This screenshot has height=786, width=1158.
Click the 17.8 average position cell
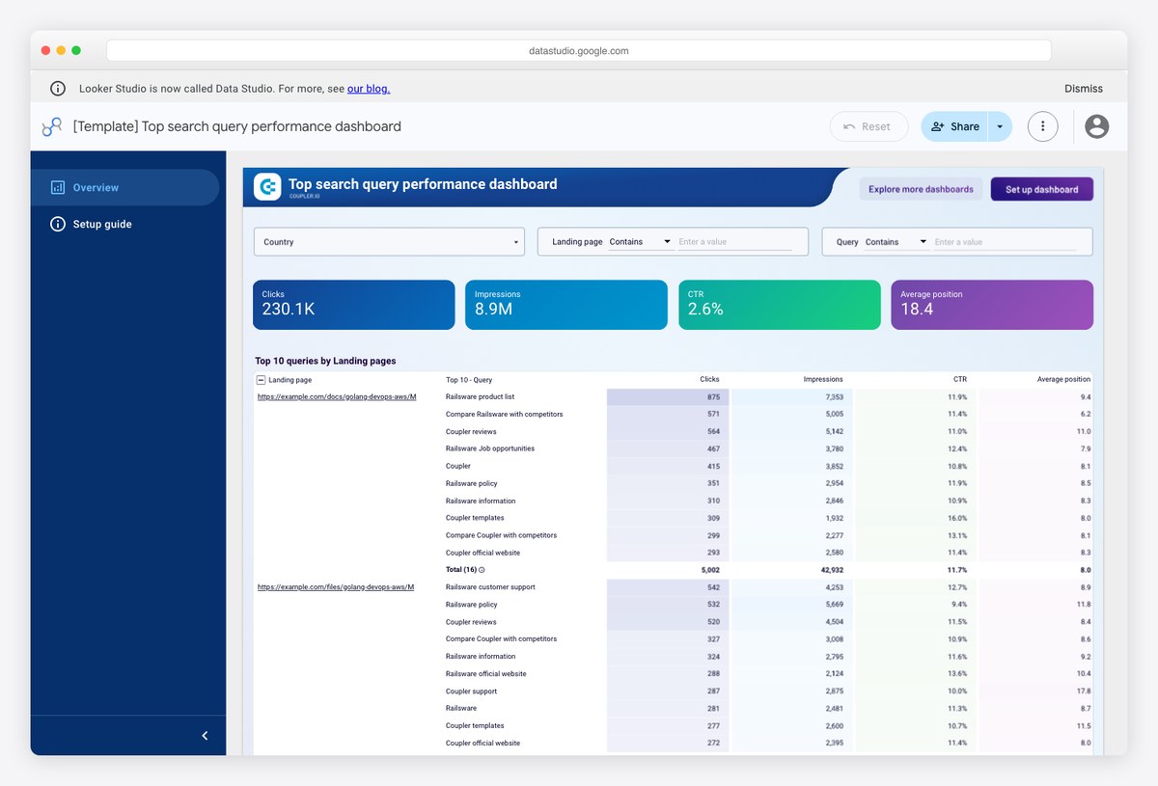click(x=1035, y=691)
